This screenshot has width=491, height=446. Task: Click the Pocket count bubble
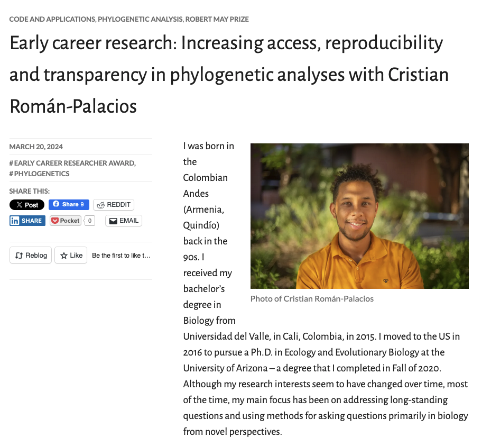[90, 221]
